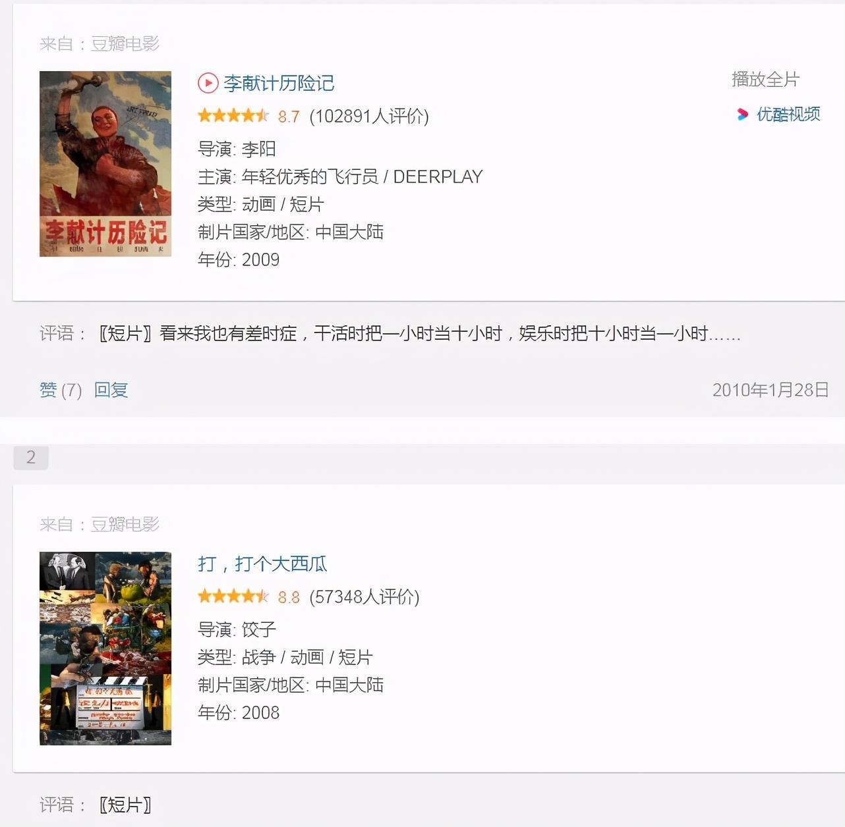Click the 102891人评价 rating count
The image size is (845, 827).
tap(369, 117)
